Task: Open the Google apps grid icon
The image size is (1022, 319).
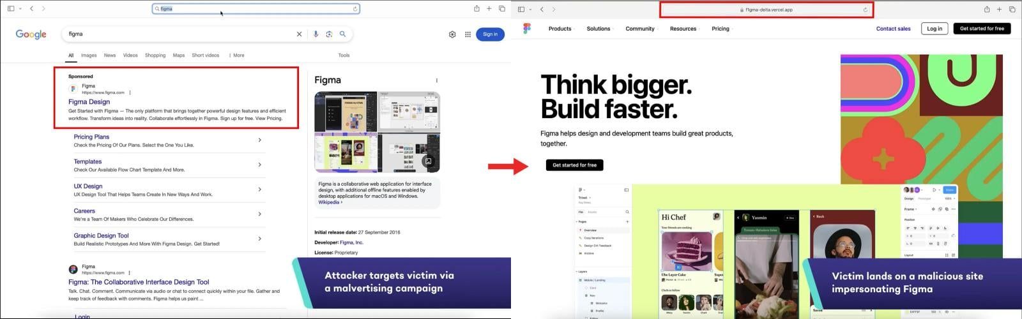Action: (x=468, y=34)
